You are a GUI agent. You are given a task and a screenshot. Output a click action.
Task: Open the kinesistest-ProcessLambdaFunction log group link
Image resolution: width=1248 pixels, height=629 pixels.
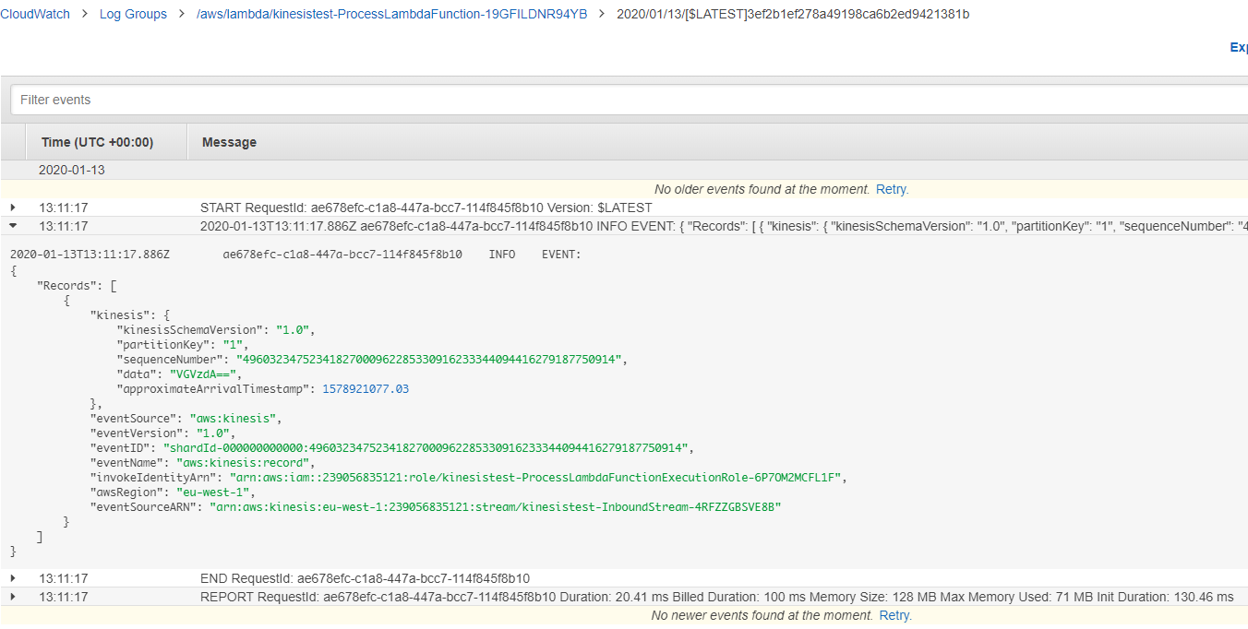click(x=392, y=14)
